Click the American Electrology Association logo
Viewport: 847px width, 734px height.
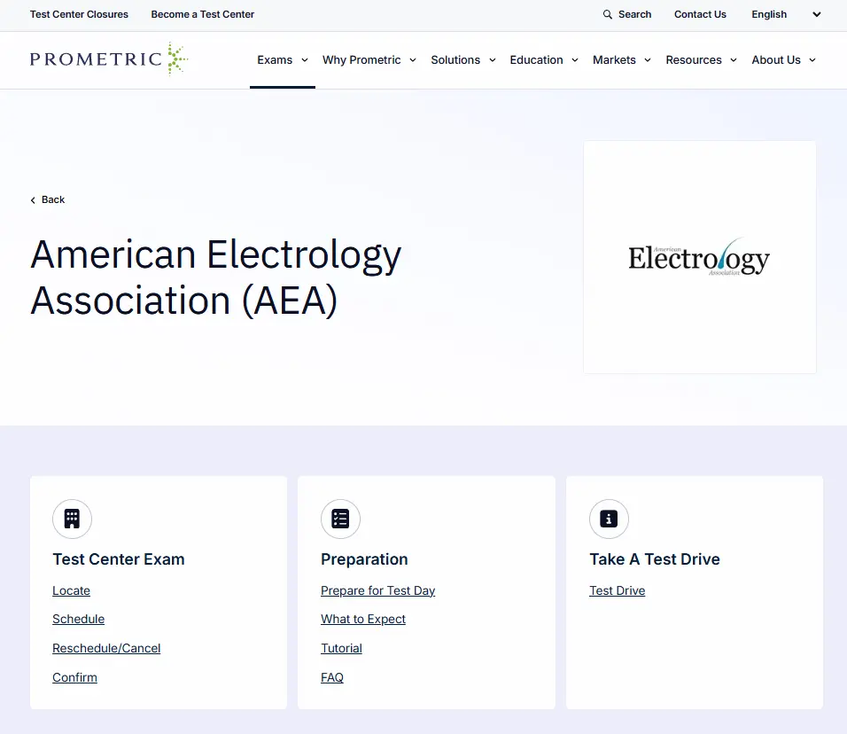699,257
